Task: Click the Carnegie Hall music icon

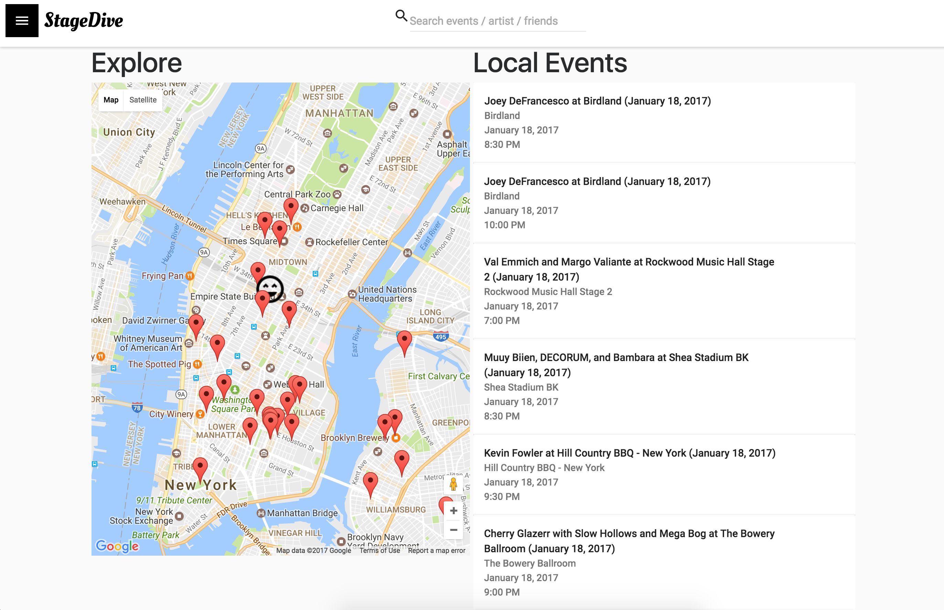Action: [304, 208]
